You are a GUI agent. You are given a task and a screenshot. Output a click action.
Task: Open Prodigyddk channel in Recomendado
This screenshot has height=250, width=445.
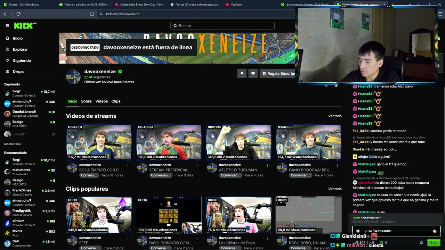30,213
